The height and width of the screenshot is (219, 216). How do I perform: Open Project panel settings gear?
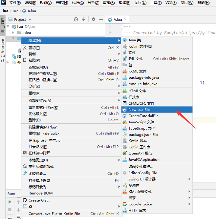[93, 19]
